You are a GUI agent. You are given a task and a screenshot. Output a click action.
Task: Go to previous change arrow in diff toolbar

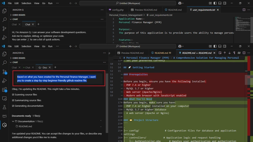(x=225, y=53)
